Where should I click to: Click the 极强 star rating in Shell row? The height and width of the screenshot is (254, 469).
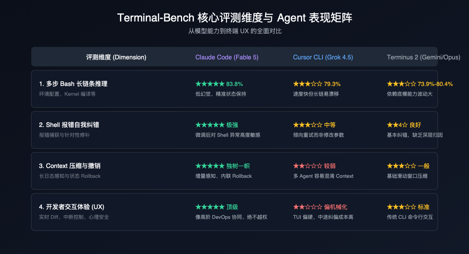tap(217, 125)
